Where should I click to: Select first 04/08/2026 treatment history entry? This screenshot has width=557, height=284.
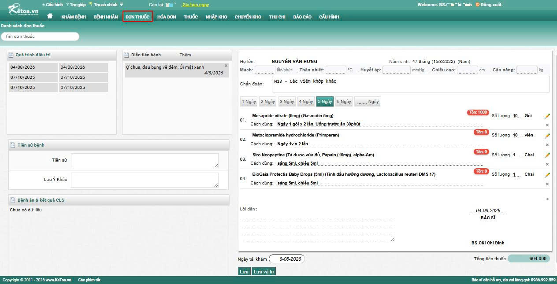[33, 67]
